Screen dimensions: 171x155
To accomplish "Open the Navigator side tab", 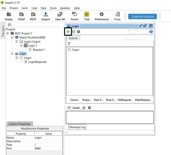I will [3, 31].
